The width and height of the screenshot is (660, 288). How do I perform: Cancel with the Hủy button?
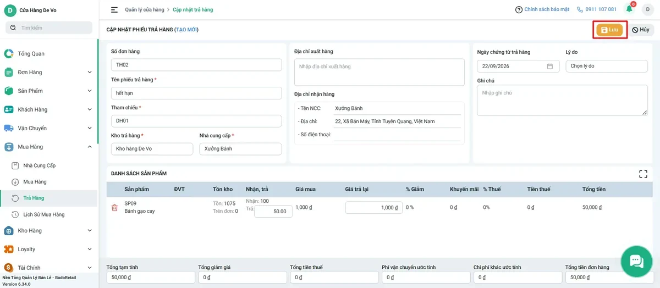click(640, 30)
